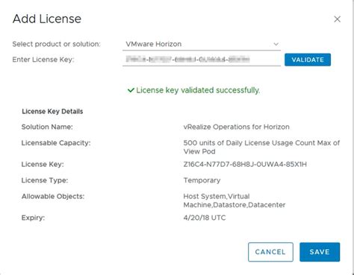Click the 'Expiry:' label

(x=33, y=218)
